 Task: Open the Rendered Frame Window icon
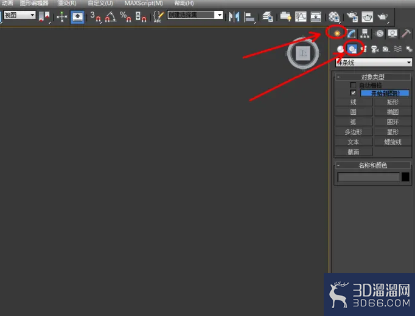(x=368, y=17)
